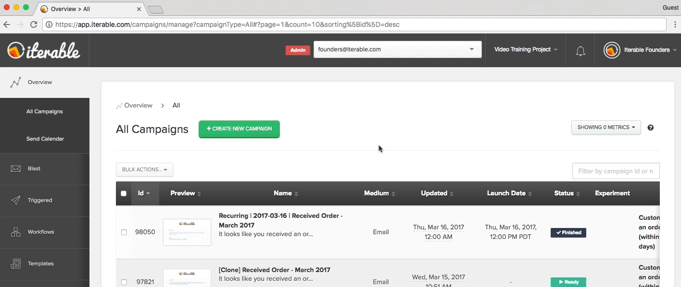
Task: Sort by the Status column header
Action: tap(567, 193)
